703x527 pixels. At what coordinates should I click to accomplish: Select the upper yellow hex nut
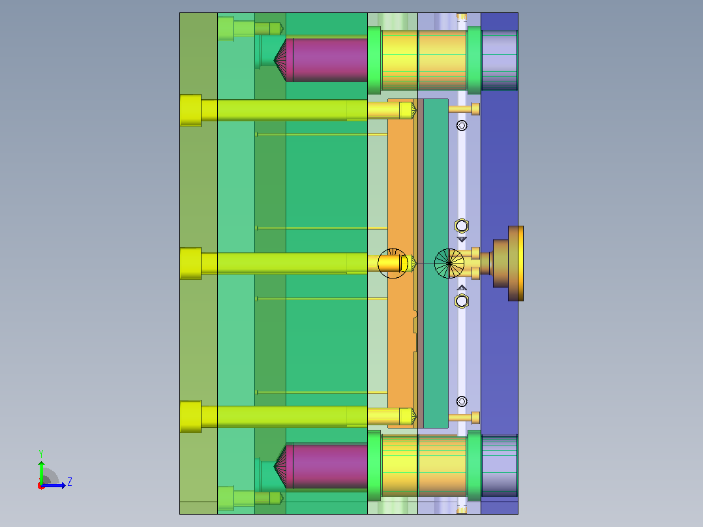(461, 226)
